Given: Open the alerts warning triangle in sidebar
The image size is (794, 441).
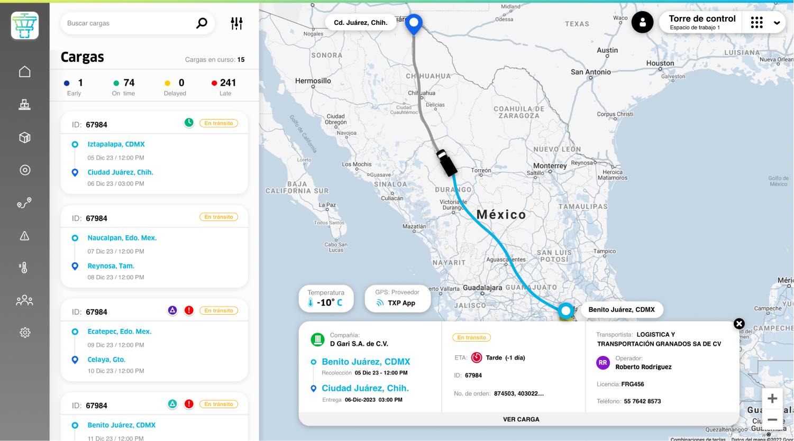Looking at the screenshot, I should 25,236.
